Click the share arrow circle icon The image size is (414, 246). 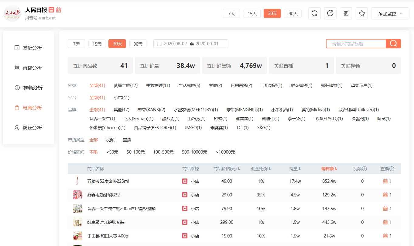coord(330,13)
